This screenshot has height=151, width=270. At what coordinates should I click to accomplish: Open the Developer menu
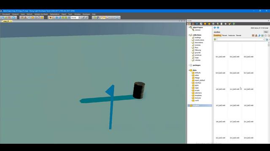86,14
